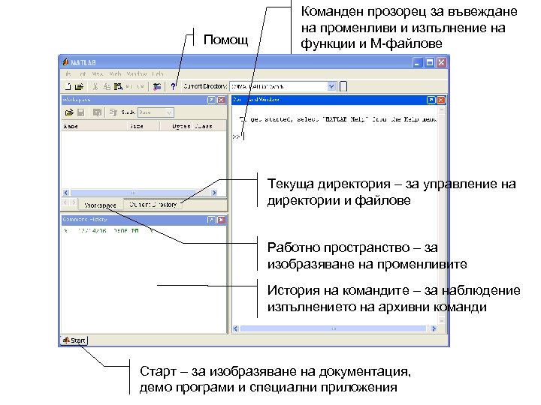Click the command prompt input line
The height and width of the screenshot is (405, 541).
(334, 136)
